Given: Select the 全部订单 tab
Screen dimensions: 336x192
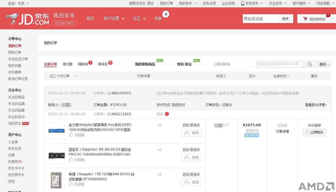Looking at the screenshot, I should click(x=50, y=64).
